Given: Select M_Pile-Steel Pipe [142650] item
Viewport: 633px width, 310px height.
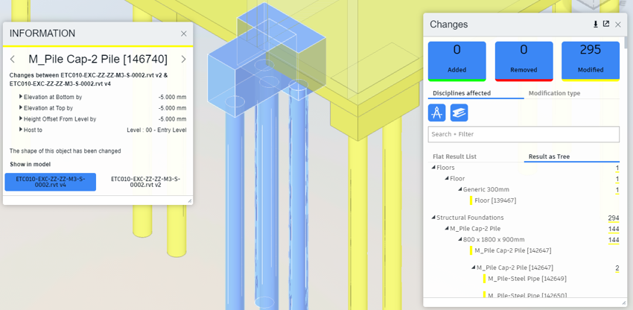Looking at the screenshot, I should (527, 295).
